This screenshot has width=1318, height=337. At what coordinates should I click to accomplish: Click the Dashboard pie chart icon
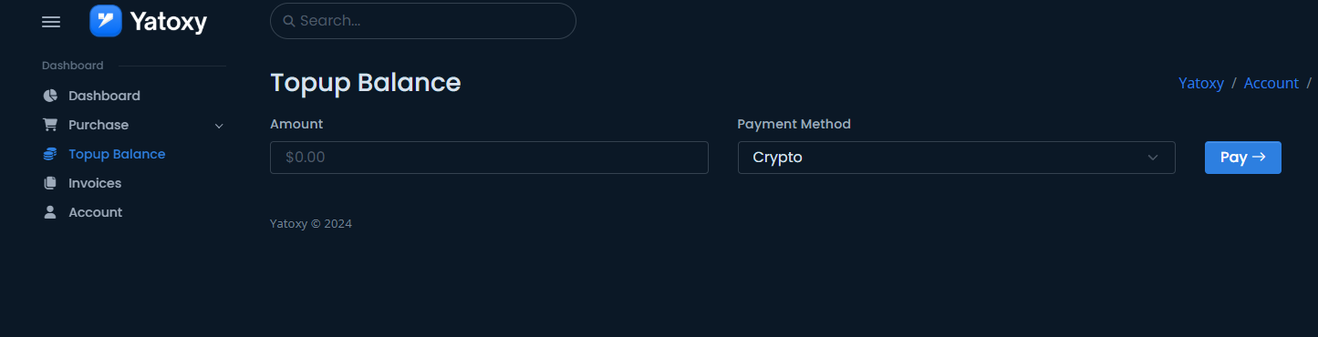[x=50, y=96]
